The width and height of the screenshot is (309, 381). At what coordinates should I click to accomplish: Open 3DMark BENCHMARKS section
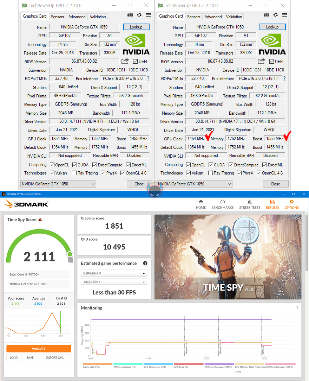coord(222,204)
